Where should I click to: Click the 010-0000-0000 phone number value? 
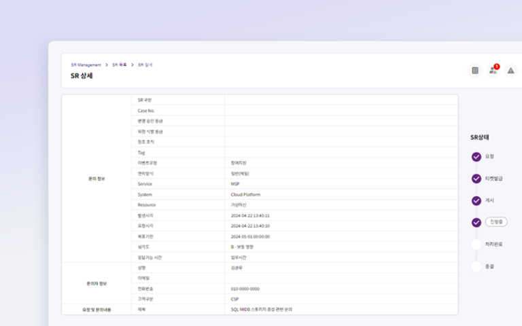tap(245, 289)
